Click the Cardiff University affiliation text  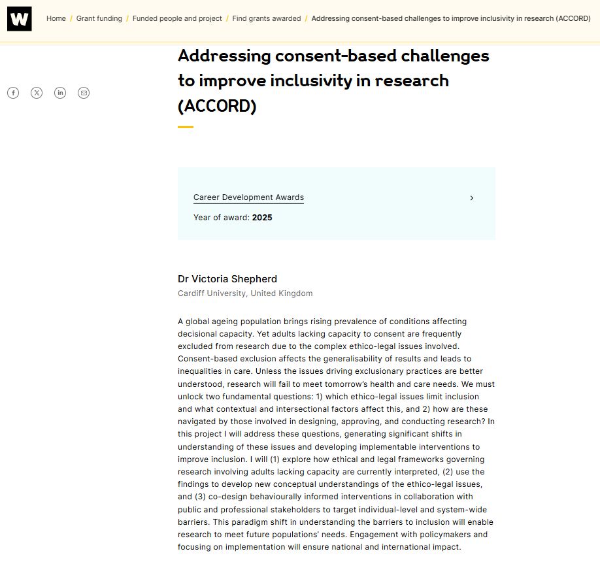(244, 293)
